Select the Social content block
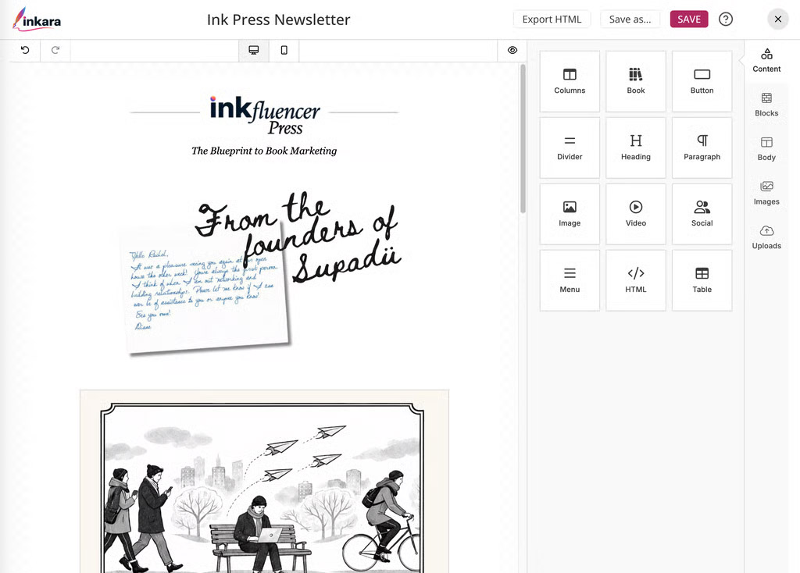This screenshot has height=573, width=800. coord(702,214)
